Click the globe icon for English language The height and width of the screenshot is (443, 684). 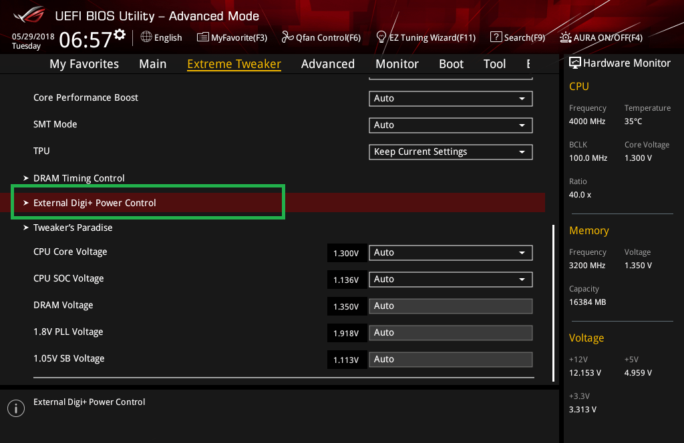(x=146, y=37)
